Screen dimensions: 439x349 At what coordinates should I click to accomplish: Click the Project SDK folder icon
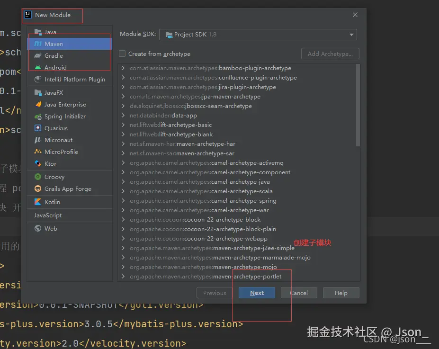[x=169, y=35]
